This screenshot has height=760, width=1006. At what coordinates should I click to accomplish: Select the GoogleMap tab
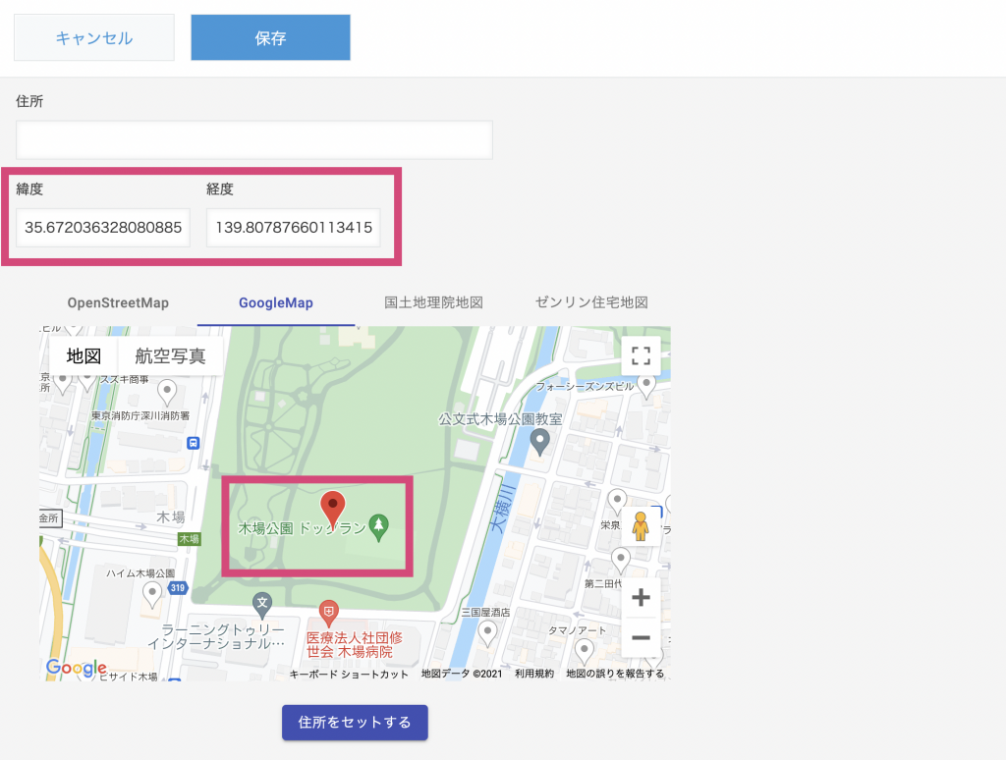pos(276,302)
